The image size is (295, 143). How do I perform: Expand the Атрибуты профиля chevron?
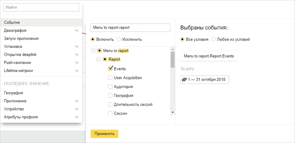click(77, 117)
